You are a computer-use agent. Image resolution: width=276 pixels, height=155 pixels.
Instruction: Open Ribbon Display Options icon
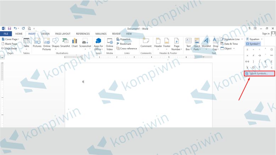[255, 28]
